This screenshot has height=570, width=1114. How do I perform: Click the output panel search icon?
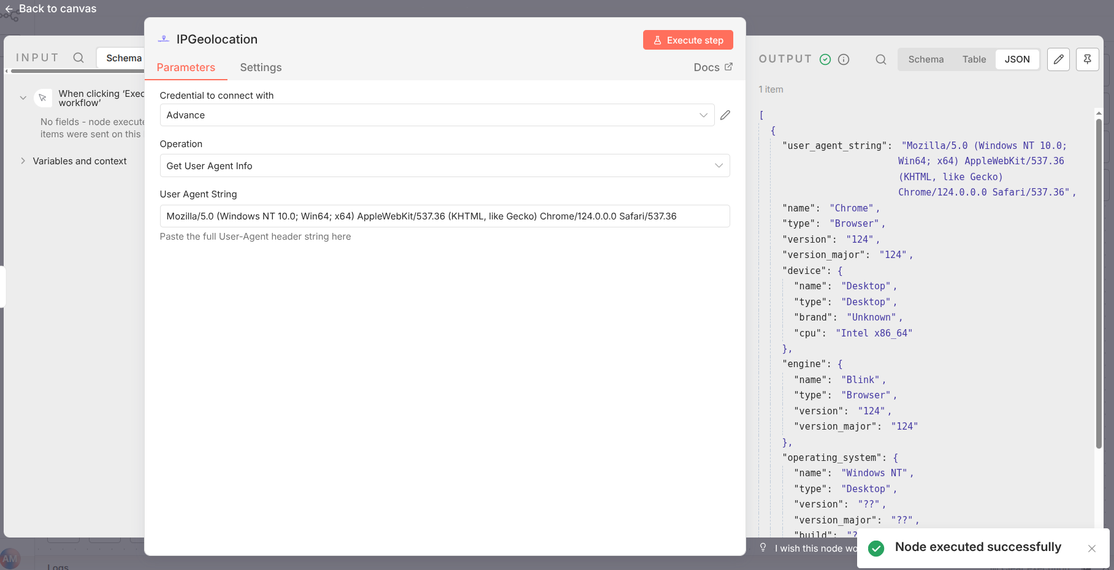click(x=880, y=59)
